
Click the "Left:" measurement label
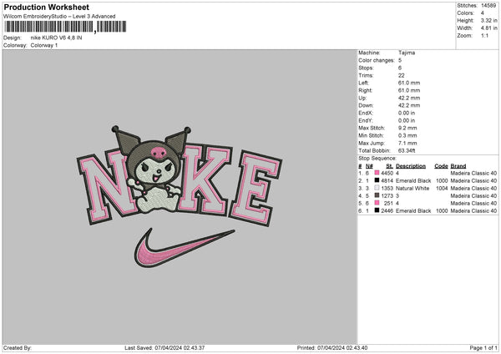click(x=363, y=83)
